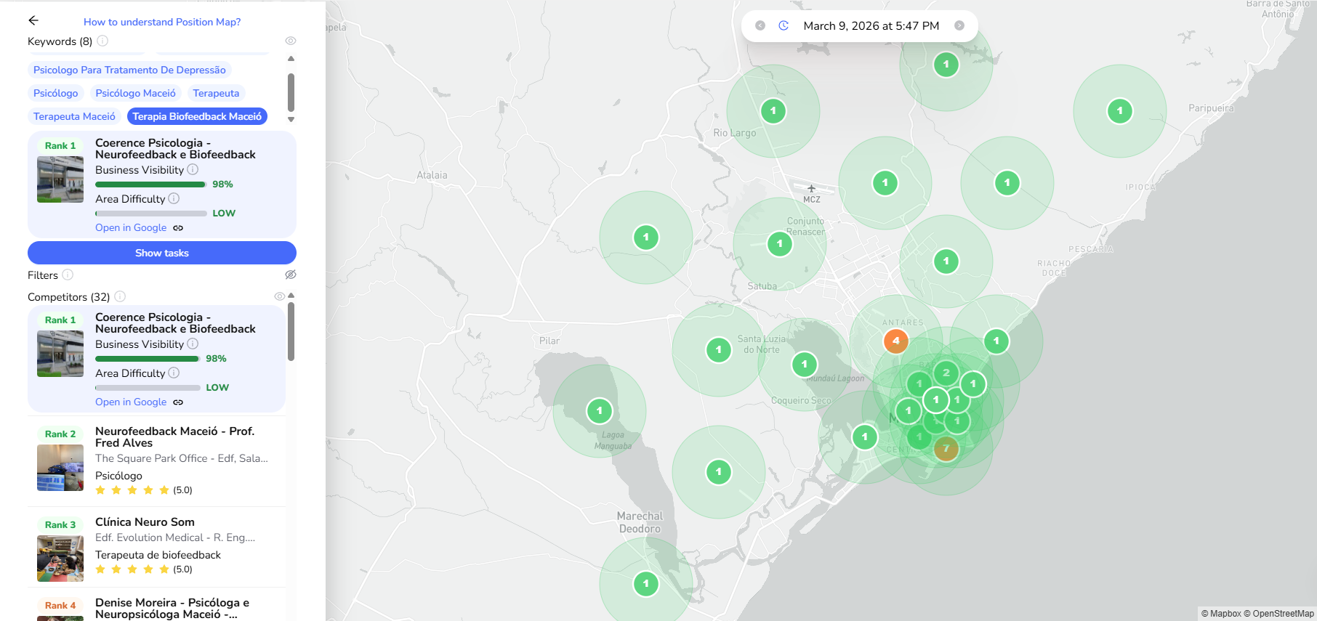
Task: Click Business Visibility info icon in competitor Rank 1
Action: click(193, 344)
